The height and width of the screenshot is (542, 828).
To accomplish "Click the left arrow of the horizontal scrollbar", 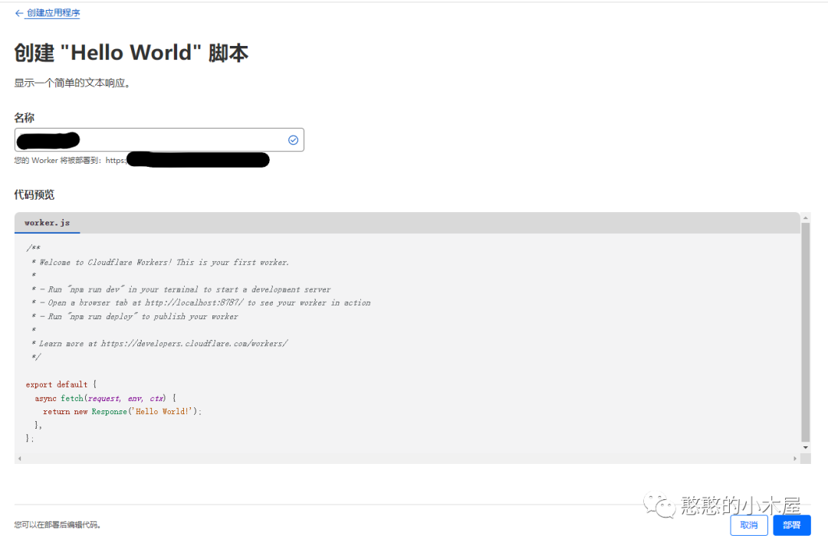I will tap(18, 457).
